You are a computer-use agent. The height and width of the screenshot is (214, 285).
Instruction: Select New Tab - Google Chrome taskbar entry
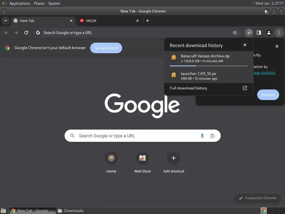(x=33, y=211)
